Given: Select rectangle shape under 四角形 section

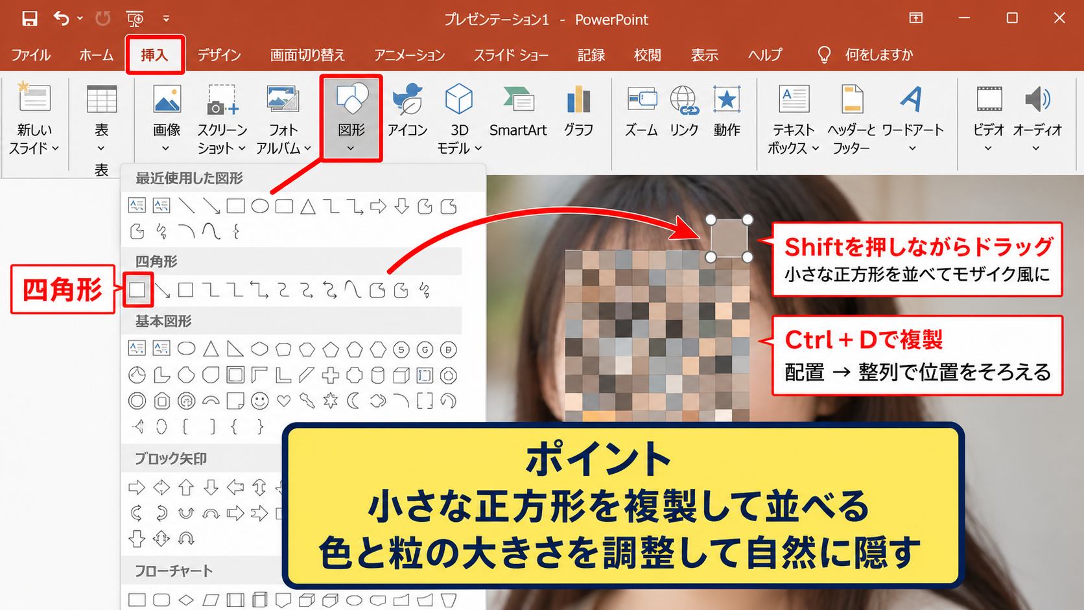Looking at the screenshot, I should click(137, 290).
